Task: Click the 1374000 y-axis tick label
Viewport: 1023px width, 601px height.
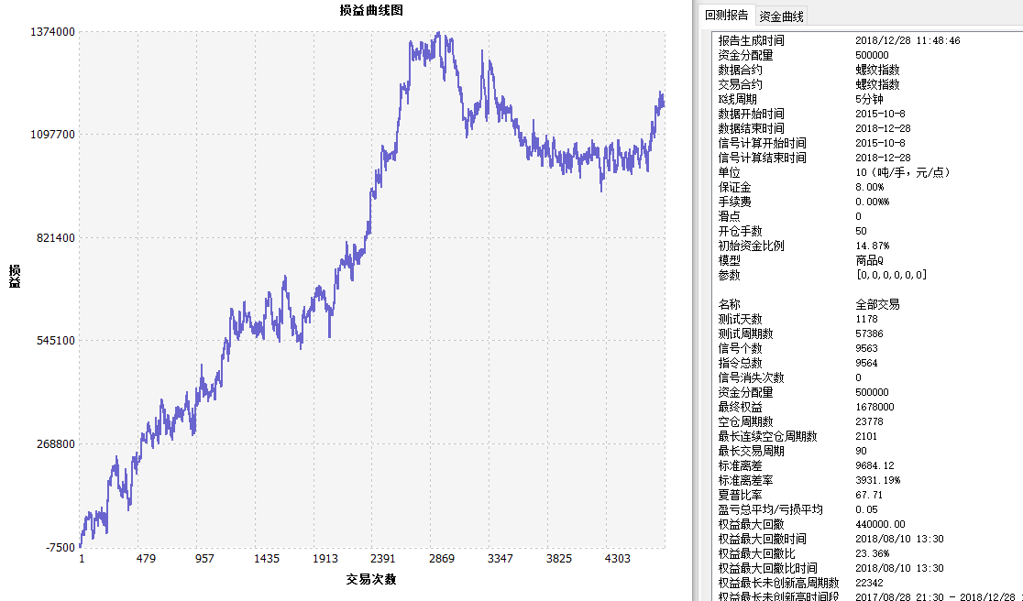Action: click(53, 32)
